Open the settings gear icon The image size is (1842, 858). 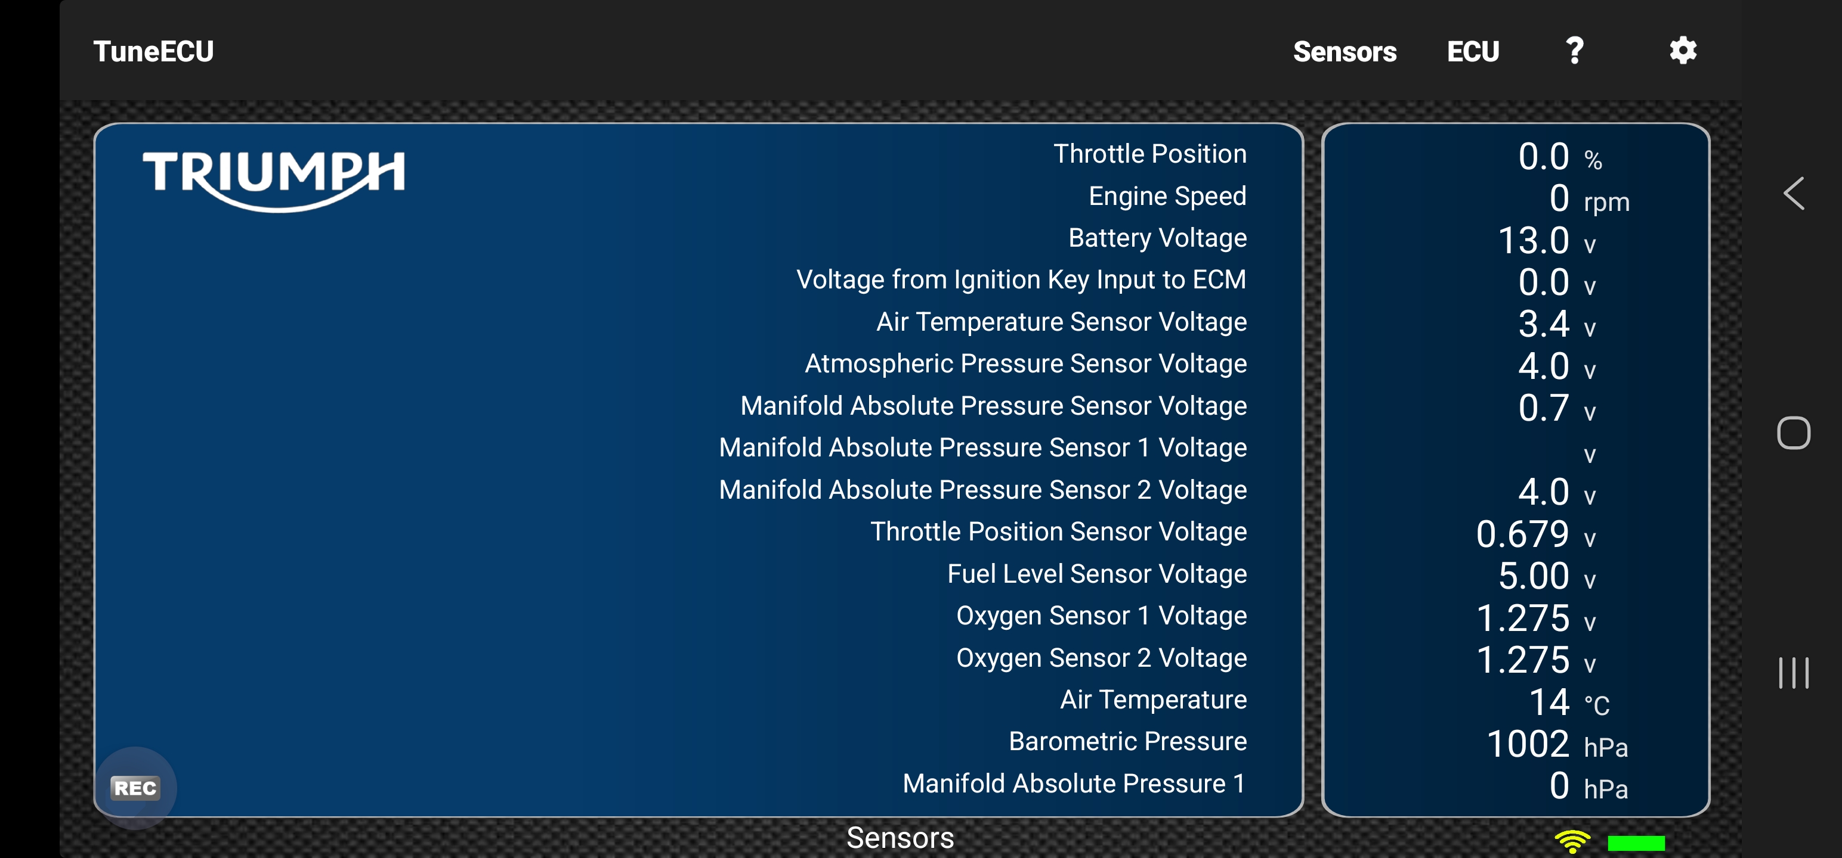point(1683,51)
